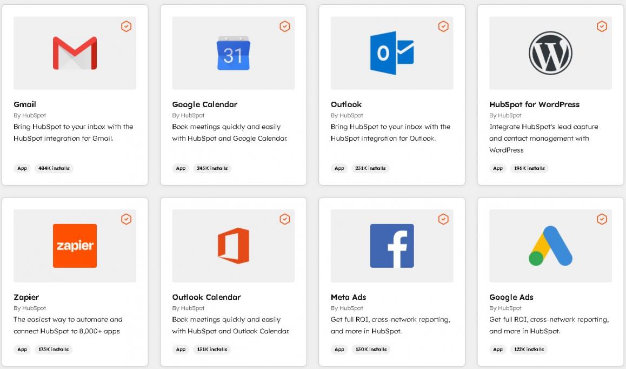
Task: Click the 245K installs tag
Action: click(x=212, y=168)
